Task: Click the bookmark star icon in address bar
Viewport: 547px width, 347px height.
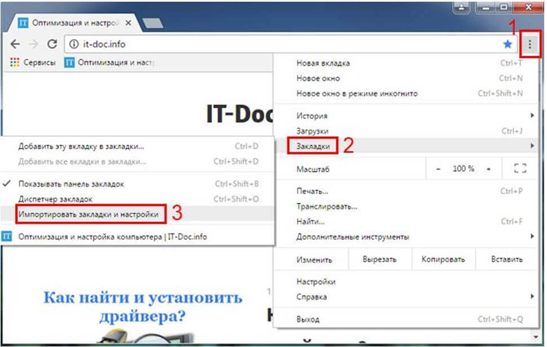Action: click(x=508, y=44)
